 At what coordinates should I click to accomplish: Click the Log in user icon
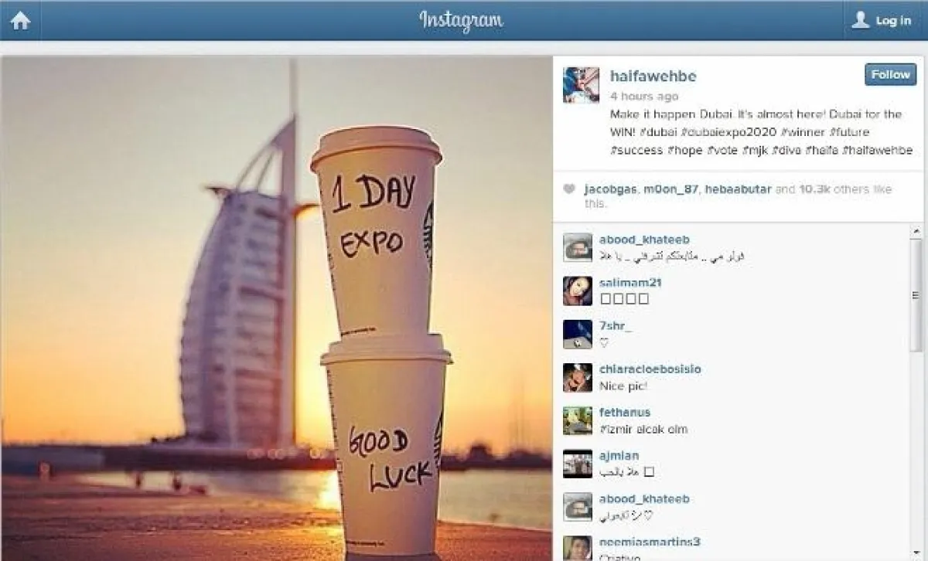pos(861,20)
